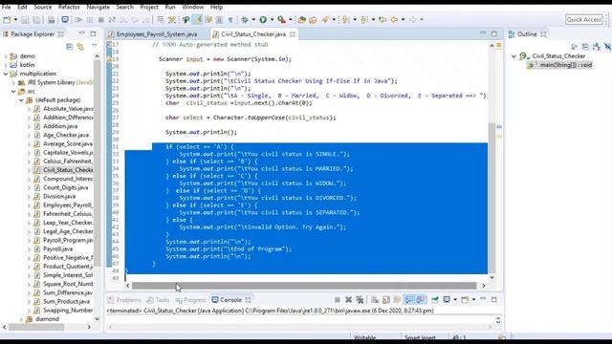This screenshot has height=344, width=612.
Task: Click the New file wizard icon
Action: (7, 19)
